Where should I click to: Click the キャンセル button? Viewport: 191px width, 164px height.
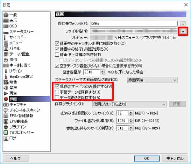tap(175, 158)
